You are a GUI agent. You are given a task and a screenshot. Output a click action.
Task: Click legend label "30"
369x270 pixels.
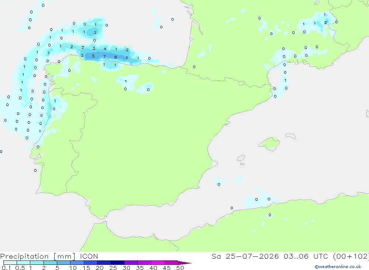tap(126, 268)
